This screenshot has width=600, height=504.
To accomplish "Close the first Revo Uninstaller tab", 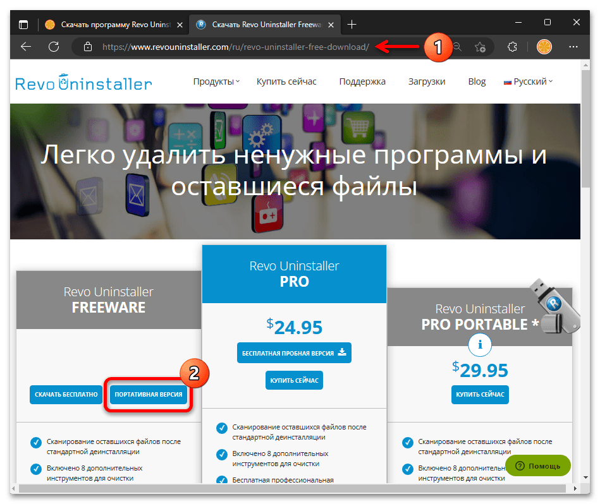I will (x=180, y=25).
